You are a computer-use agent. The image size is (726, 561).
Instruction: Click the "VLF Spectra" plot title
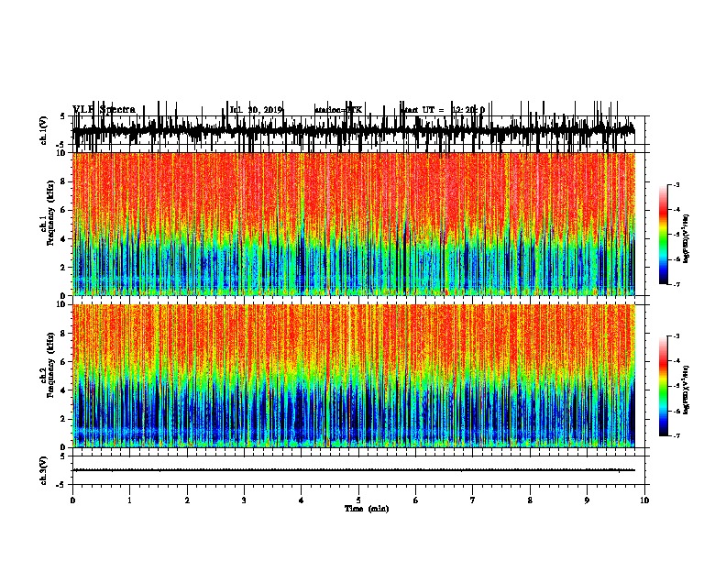click(104, 110)
